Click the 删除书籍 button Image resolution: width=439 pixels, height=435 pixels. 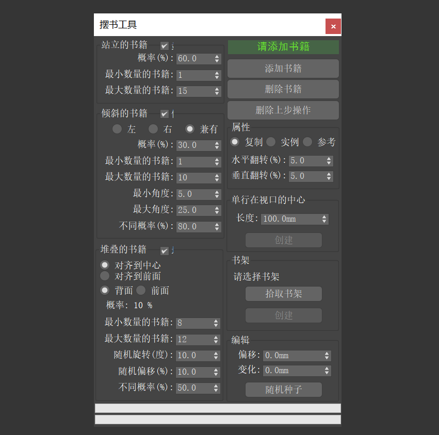pyautogui.click(x=283, y=89)
